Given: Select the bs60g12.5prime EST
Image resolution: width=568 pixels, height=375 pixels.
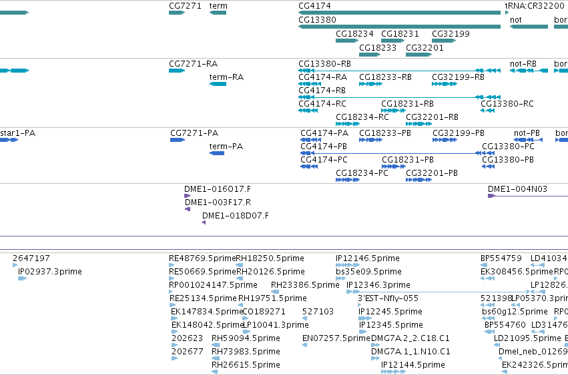Looking at the screenshot, I should [489, 318].
